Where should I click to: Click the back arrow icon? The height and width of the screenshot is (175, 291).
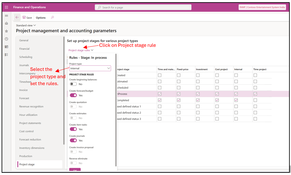[17, 17]
